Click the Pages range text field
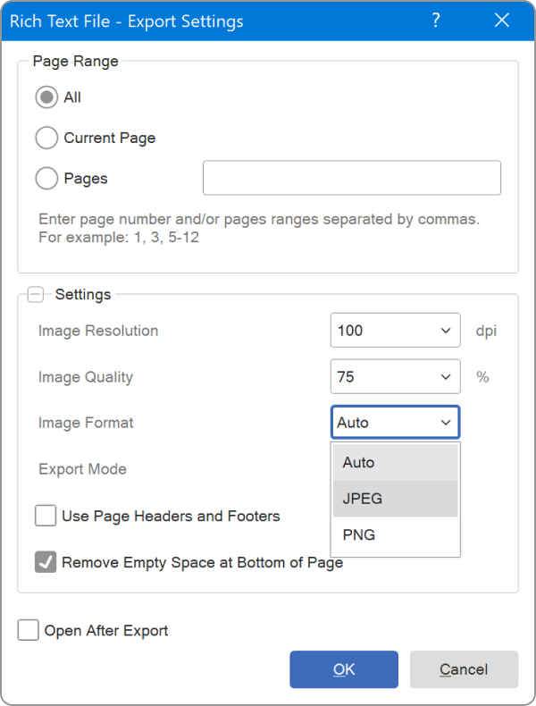This screenshot has width=536, height=706. (351, 178)
